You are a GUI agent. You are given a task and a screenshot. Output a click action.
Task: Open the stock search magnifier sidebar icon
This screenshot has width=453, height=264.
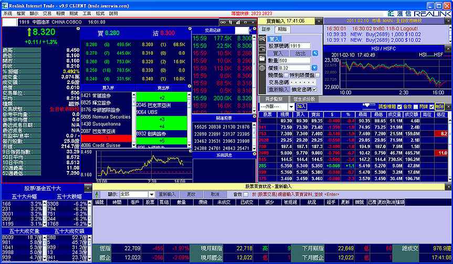tap(262, 39)
